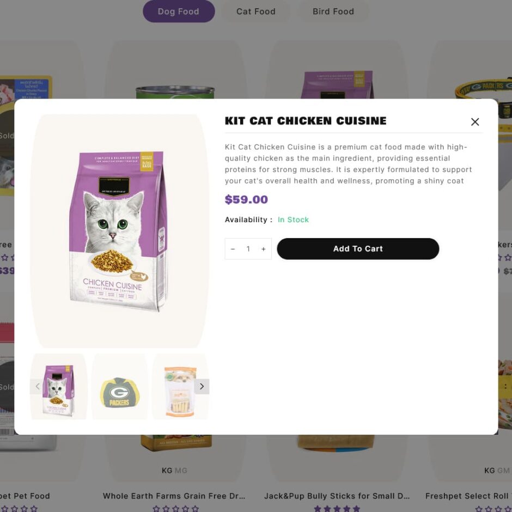Decrease quantity with the minus icon
Screen dimensions: 512x512
233,249
